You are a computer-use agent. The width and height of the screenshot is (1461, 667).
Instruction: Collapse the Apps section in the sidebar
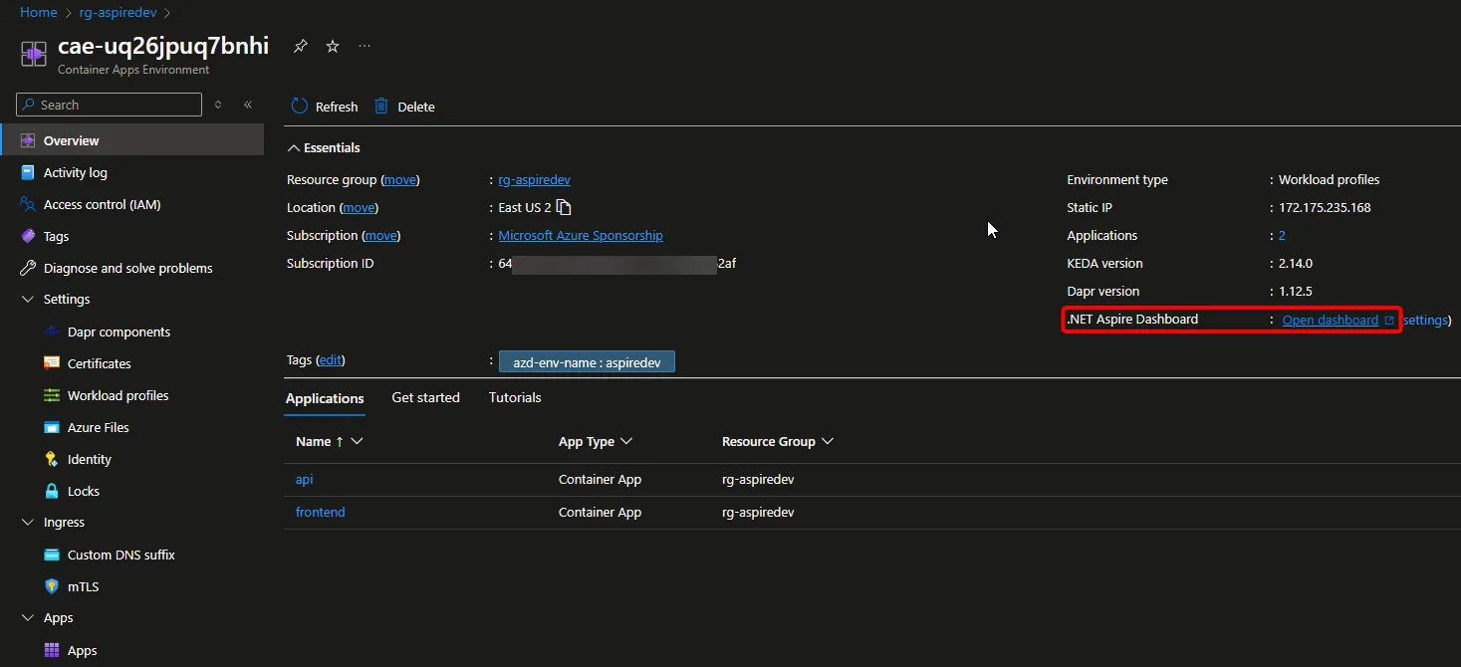[x=27, y=617]
